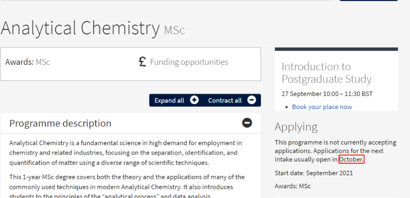Click the 'Applying' sidebar heading
410x198 pixels.
[296, 127]
